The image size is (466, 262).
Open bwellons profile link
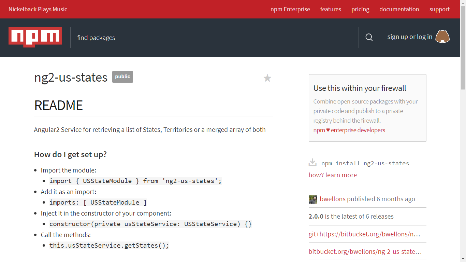coord(333,199)
